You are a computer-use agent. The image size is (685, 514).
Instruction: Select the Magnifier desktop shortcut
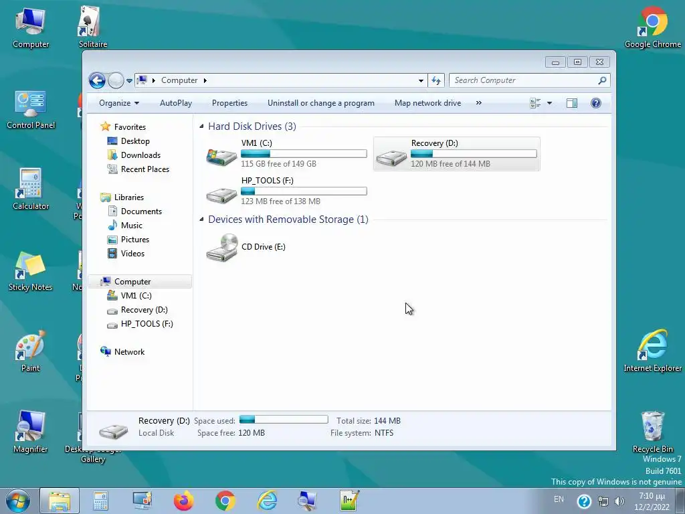coord(31,432)
